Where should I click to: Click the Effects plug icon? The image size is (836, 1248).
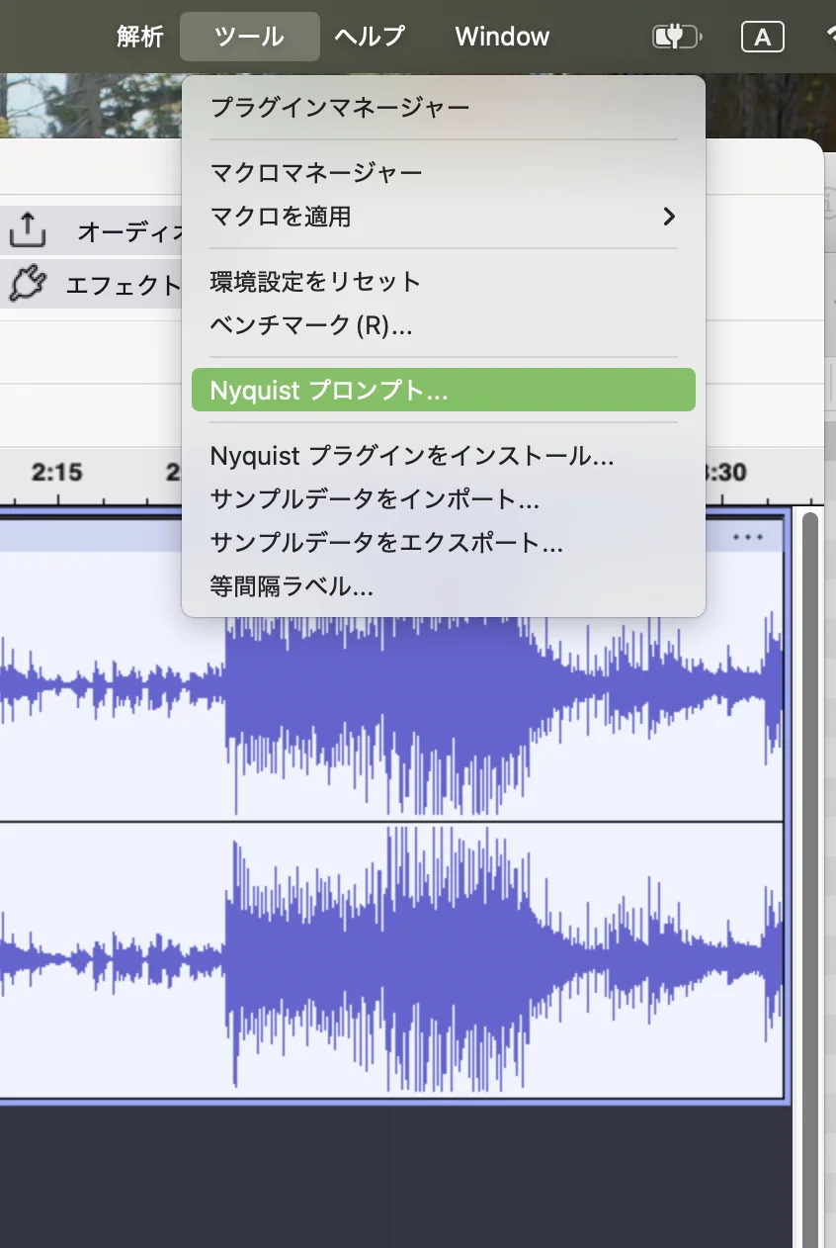pos(28,285)
